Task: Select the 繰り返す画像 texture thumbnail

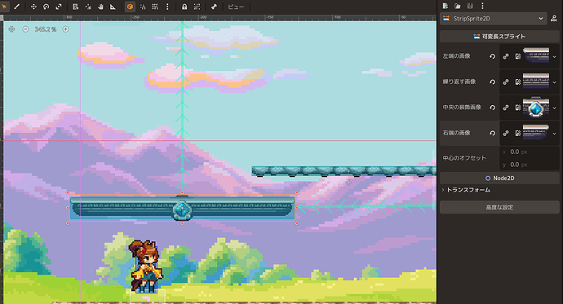Action: 536,82
